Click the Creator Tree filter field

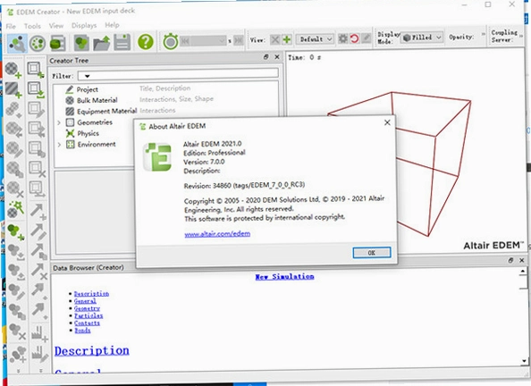point(178,74)
